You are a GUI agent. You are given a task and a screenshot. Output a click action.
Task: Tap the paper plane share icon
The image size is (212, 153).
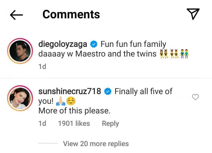pyautogui.click(x=193, y=14)
